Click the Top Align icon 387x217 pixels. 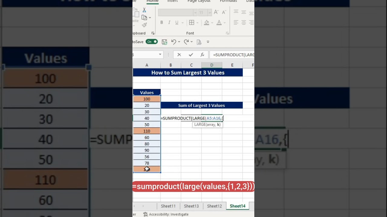[x=236, y=12]
